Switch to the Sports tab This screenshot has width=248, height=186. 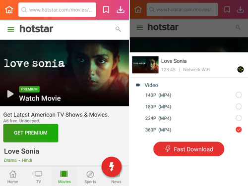pos(90,177)
